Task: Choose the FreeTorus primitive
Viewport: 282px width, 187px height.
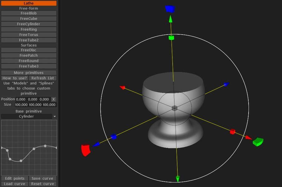Action: coord(29,35)
